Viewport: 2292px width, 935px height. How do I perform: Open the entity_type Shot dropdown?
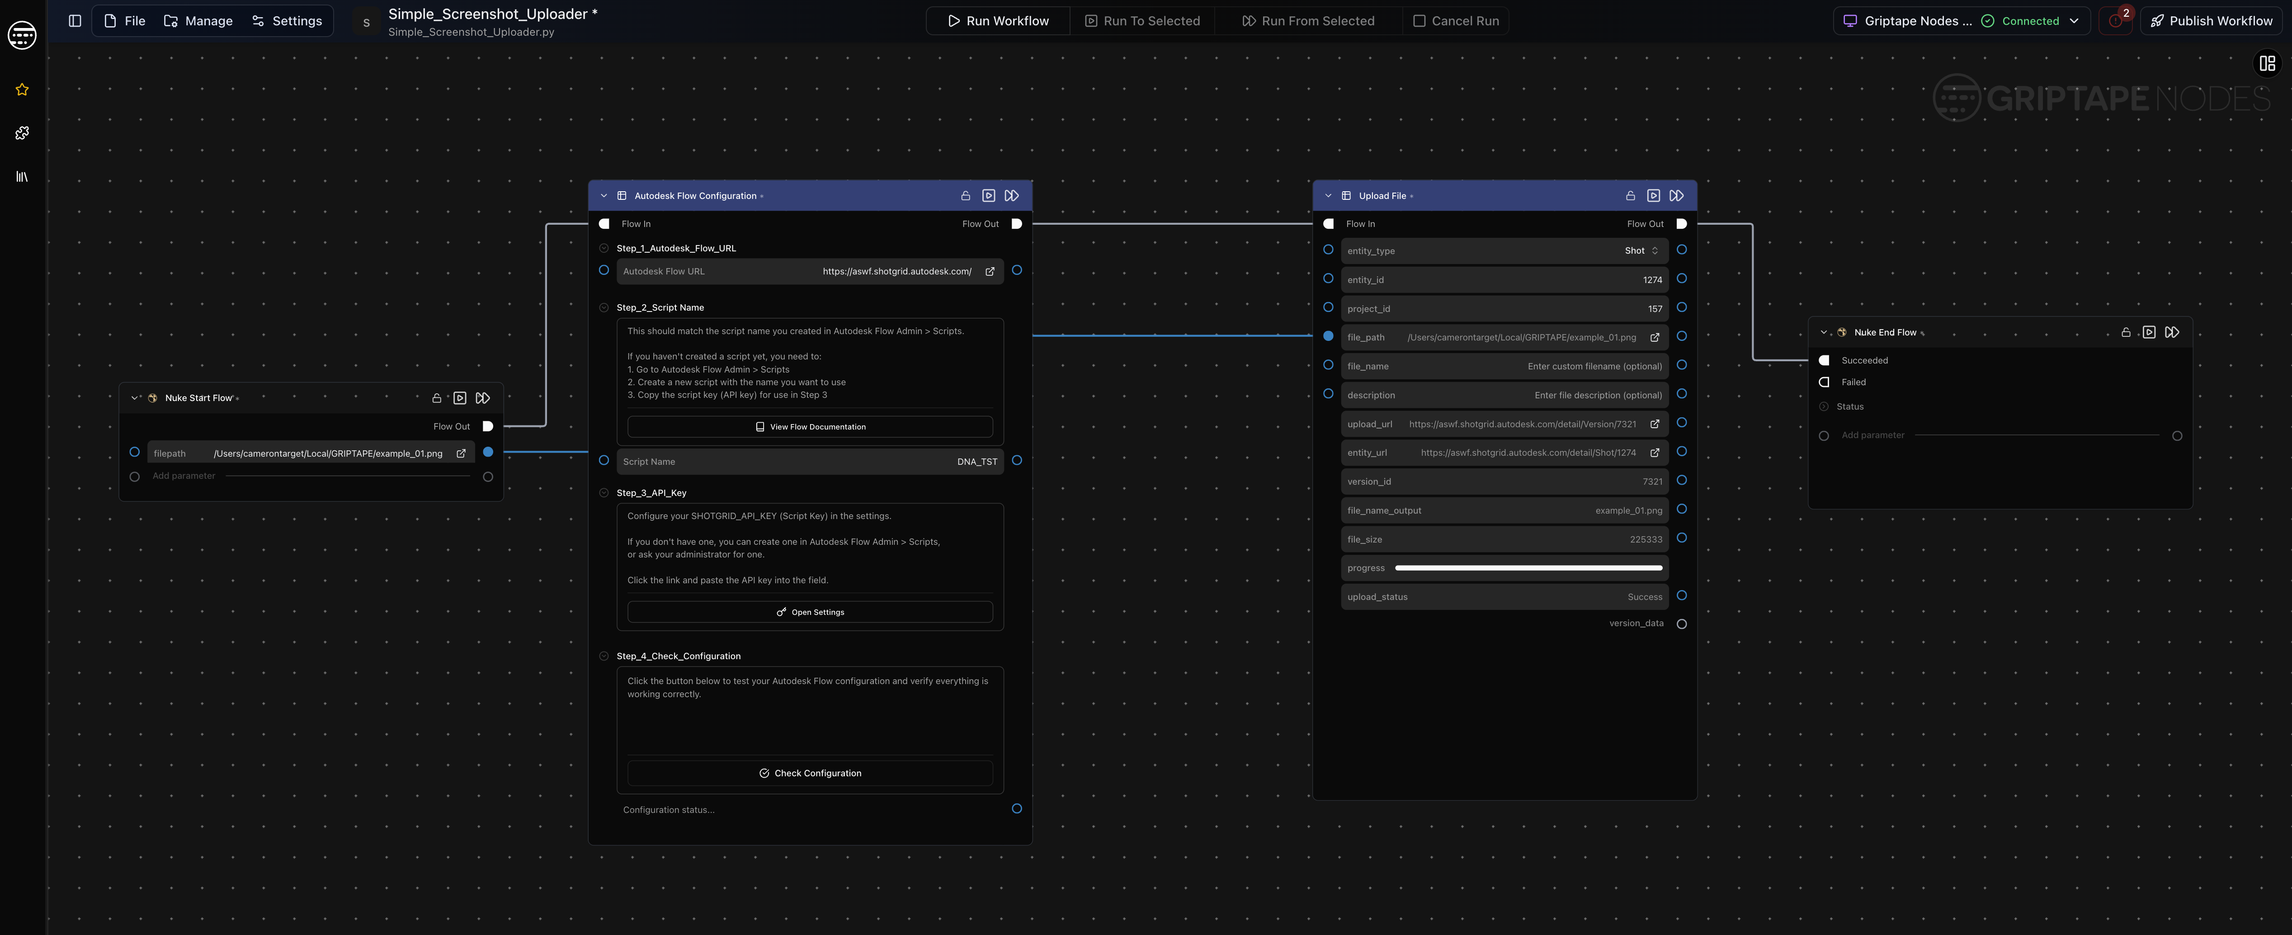[x=1641, y=251]
